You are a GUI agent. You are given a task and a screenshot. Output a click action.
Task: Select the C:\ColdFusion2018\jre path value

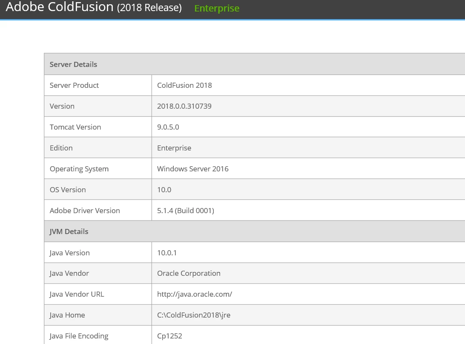click(194, 315)
